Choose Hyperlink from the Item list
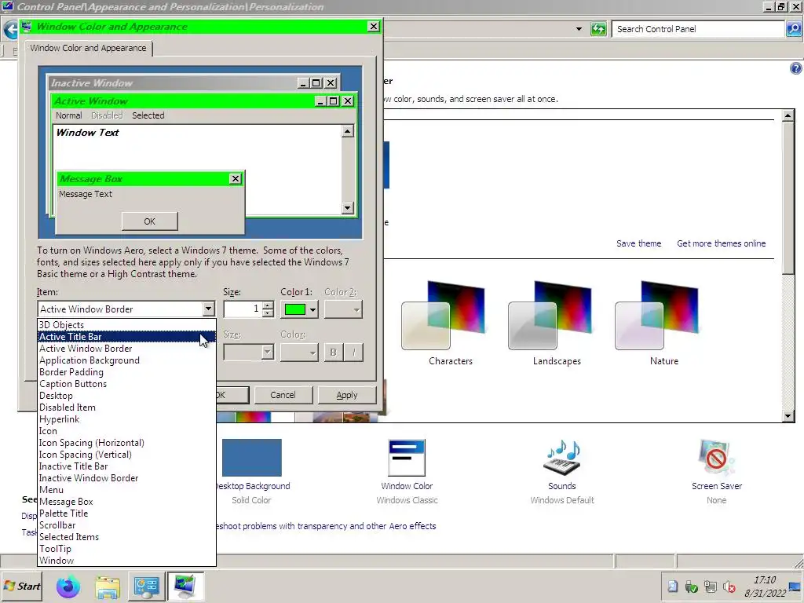The width and height of the screenshot is (804, 603). pos(126,419)
